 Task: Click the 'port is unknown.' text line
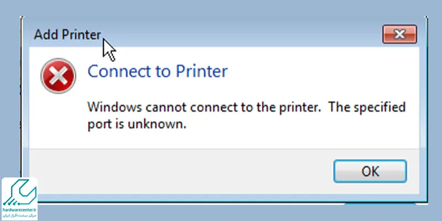(x=137, y=124)
